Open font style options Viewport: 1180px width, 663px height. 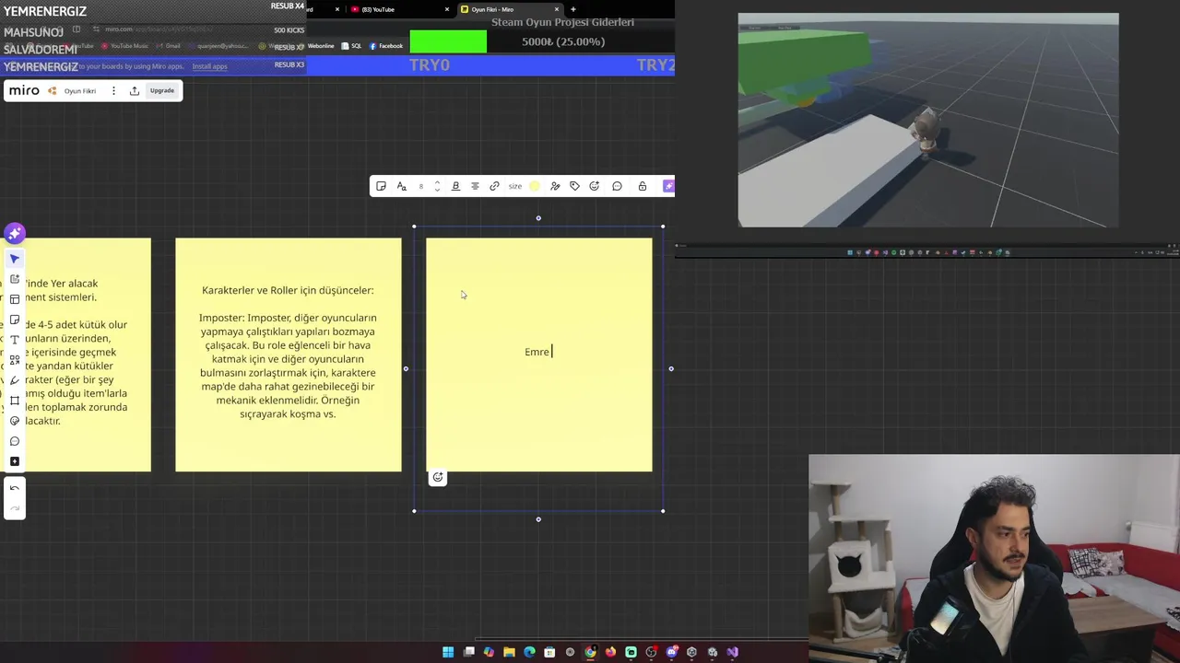tap(401, 186)
